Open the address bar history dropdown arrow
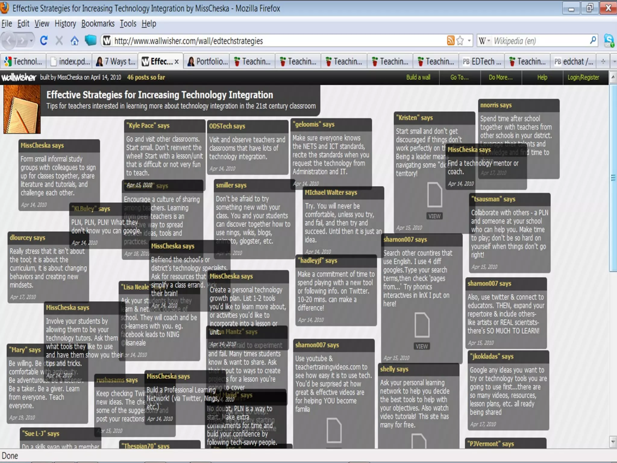Image resolution: width=617 pixels, height=463 pixels. click(469, 40)
